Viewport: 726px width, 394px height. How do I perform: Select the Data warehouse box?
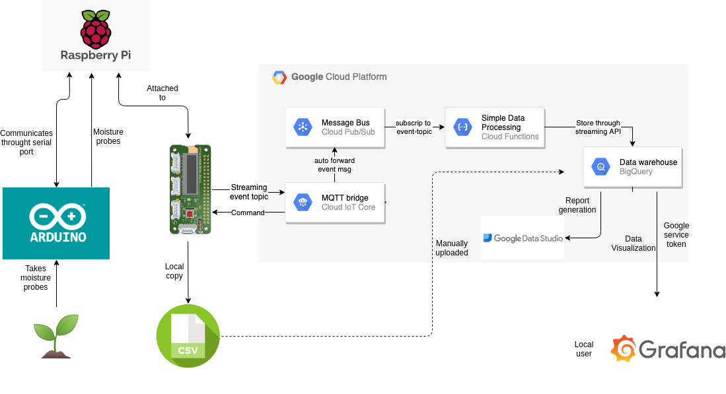coord(632,167)
